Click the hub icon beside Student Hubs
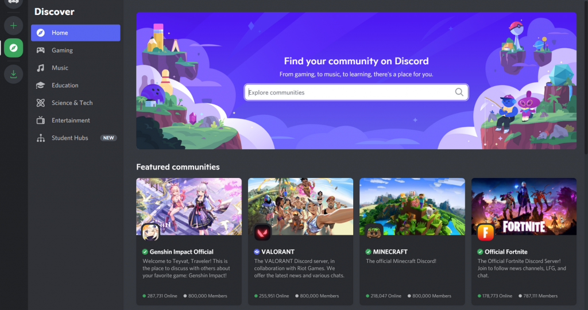 (41, 138)
